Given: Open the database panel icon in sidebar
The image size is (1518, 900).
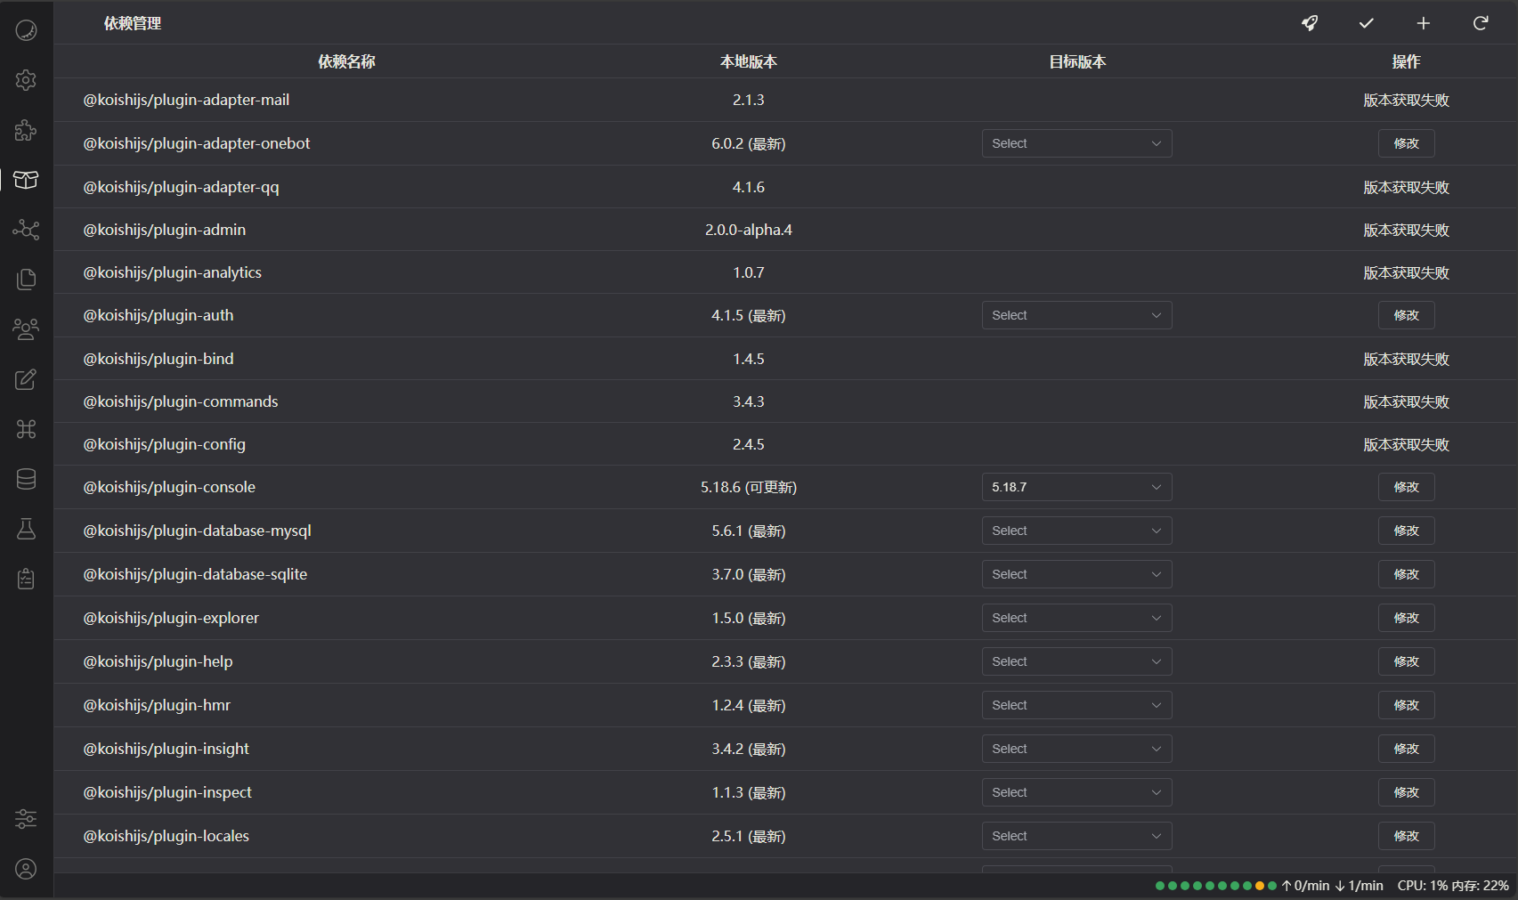Looking at the screenshot, I should pyautogui.click(x=26, y=479).
